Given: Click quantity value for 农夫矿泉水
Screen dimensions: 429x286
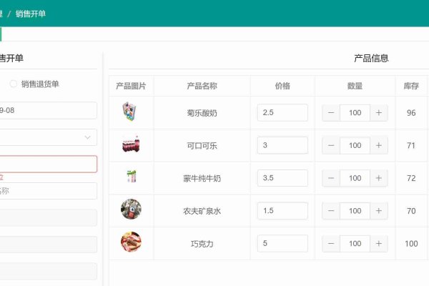Looking at the screenshot, I should pyautogui.click(x=355, y=211).
